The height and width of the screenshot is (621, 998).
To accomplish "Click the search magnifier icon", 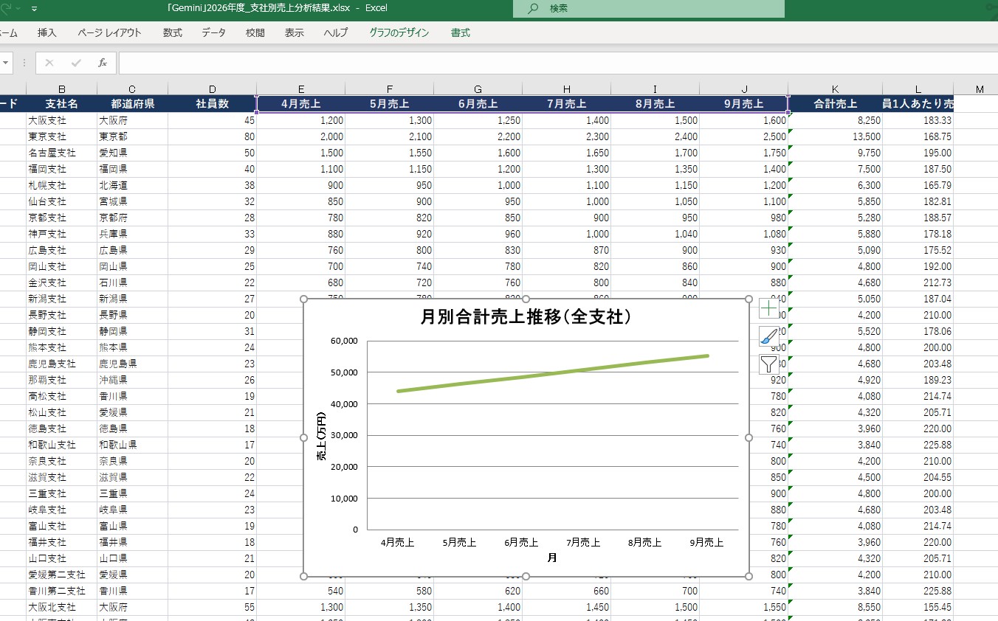I will click(533, 8).
